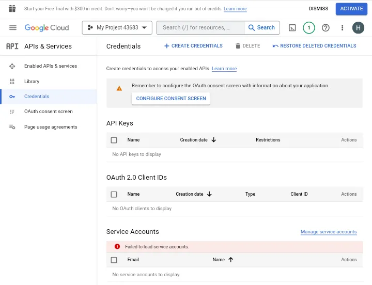Click OAuth Client ID column header
The image size is (372, 285).
(299, 194)
